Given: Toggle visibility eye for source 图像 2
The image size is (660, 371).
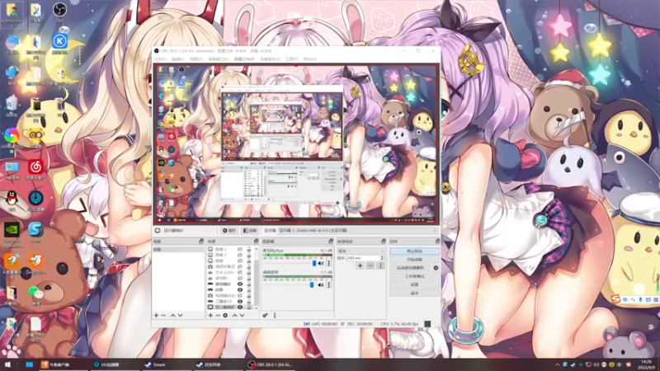Looking at the screenshot, I should tap(240, 255).
